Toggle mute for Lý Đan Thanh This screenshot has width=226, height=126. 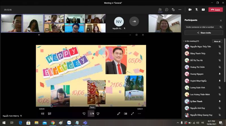[x=220, y=101]
